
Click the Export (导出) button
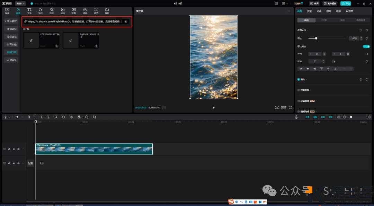345,3
